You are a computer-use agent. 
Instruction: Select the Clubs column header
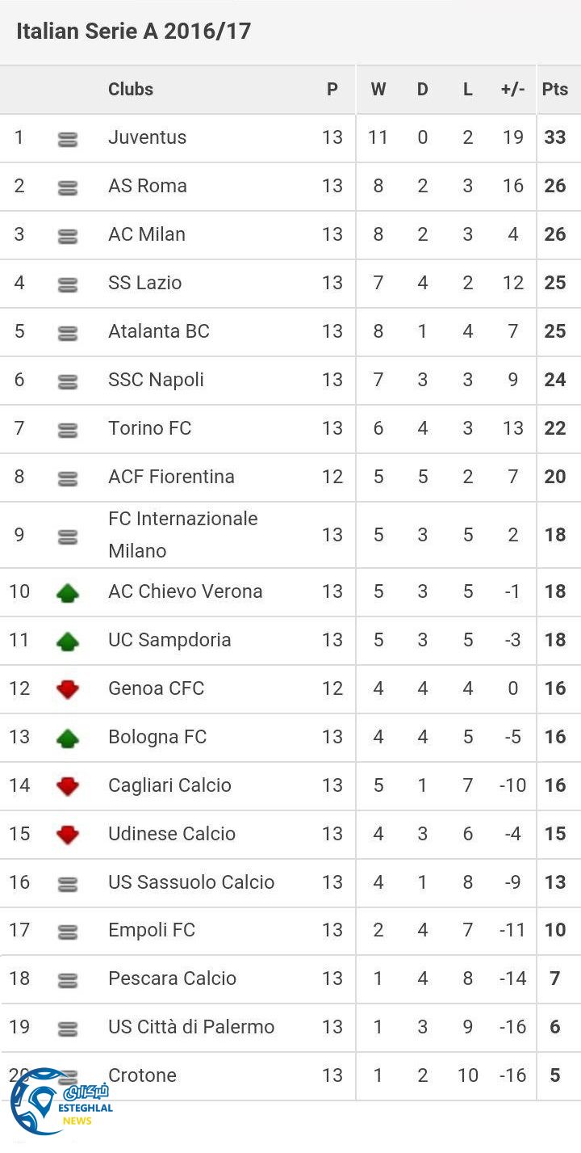(131, 90)
